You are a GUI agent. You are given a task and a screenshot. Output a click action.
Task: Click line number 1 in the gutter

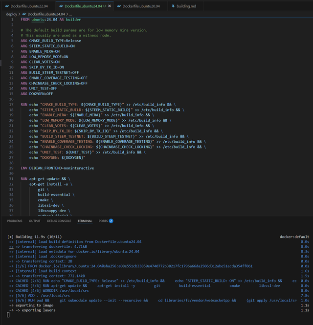click(x=12, y=20)
